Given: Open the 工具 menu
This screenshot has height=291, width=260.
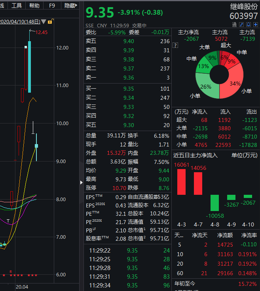Looking at the screenshot, I should pyautogui.click(x=17, y=6).
